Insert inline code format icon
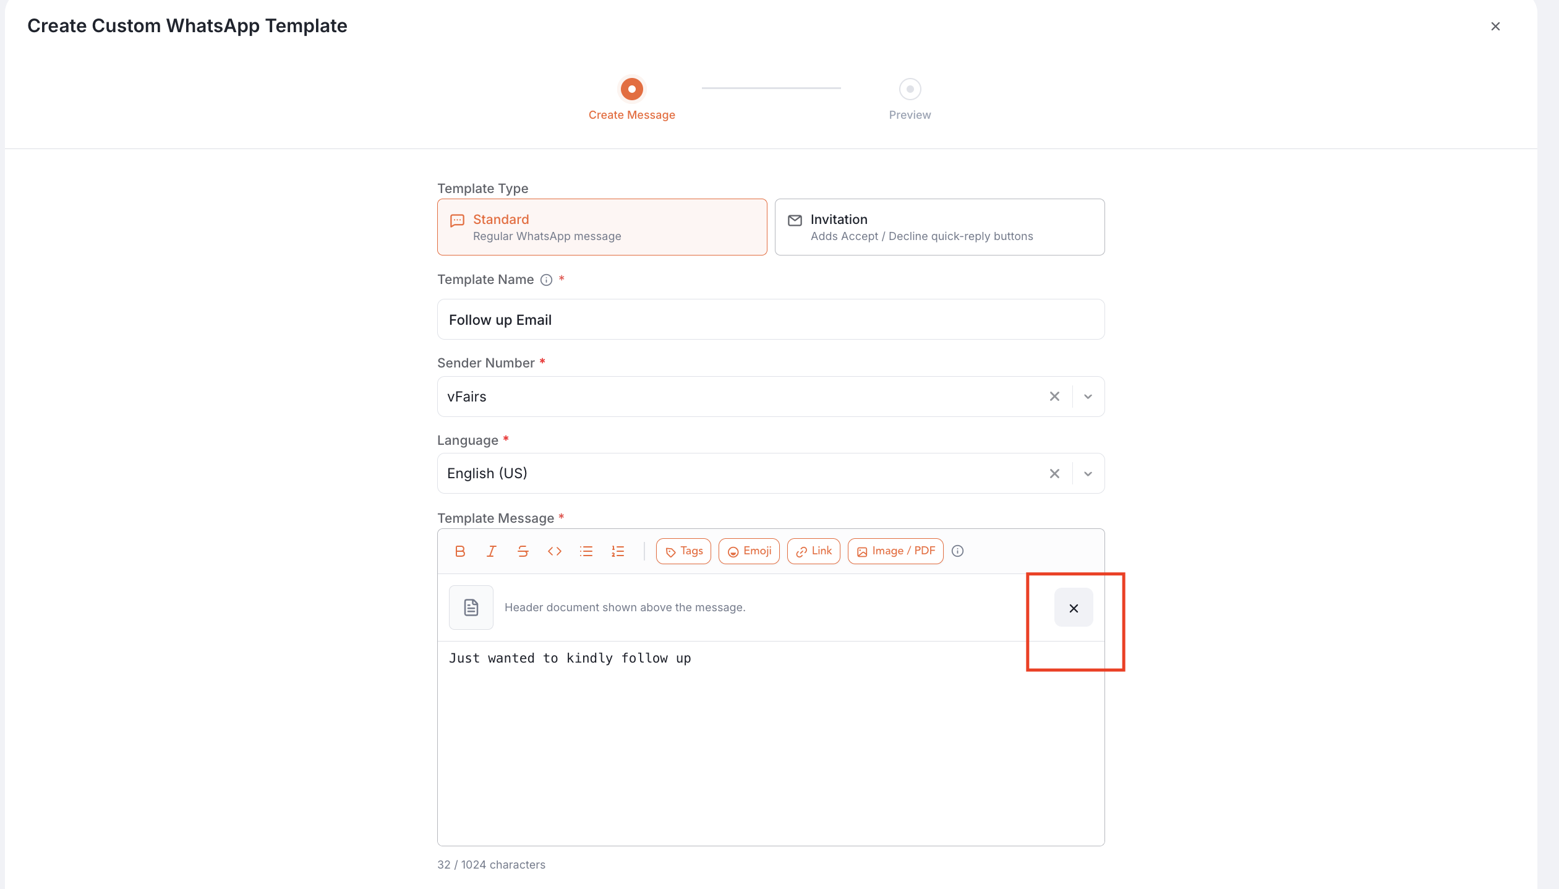The image size is (1559, 889). pos(555,551)
